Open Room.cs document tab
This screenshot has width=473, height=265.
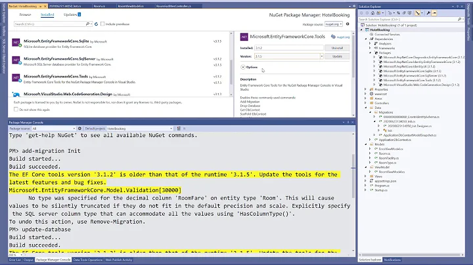pyautogui.click(x=99, y=6)
